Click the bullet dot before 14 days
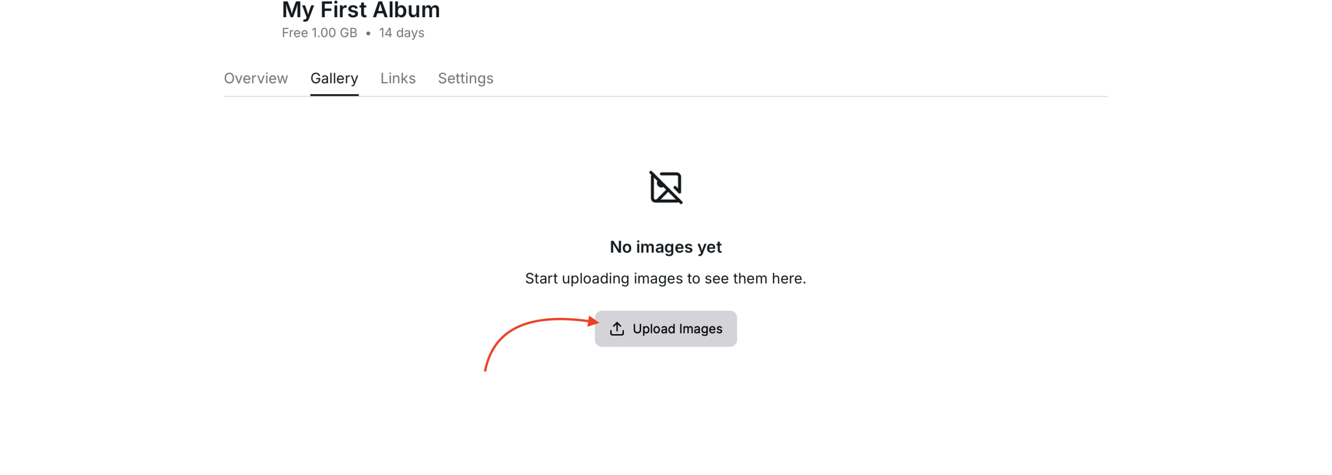The image size is (1332, 475). point(368,33)
